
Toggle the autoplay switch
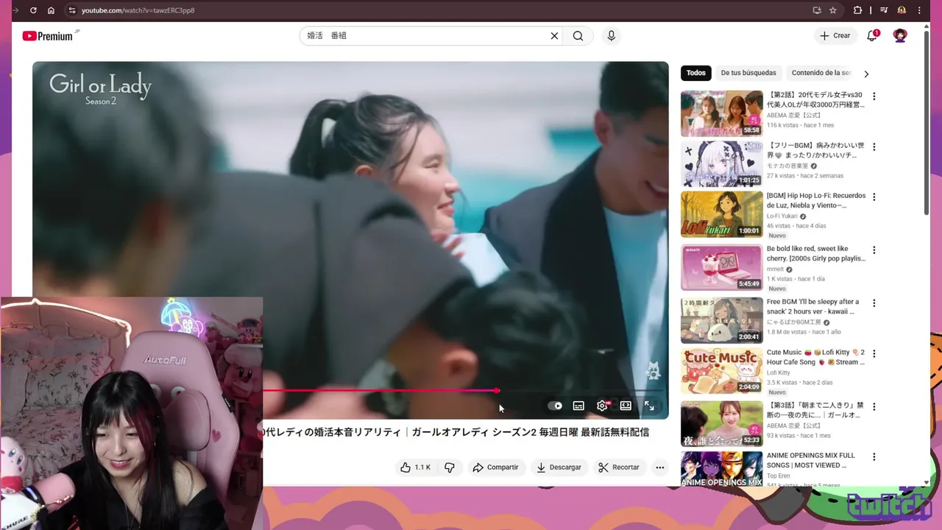click(x=555, y=406)
